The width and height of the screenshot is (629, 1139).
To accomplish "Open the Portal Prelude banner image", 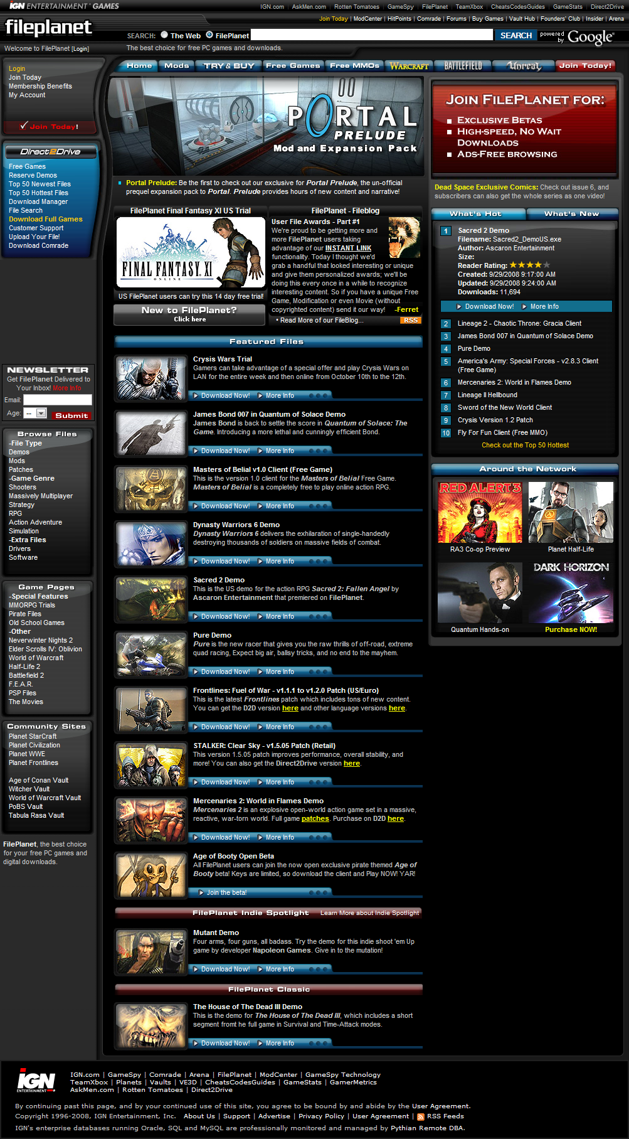I will point(267,126).
